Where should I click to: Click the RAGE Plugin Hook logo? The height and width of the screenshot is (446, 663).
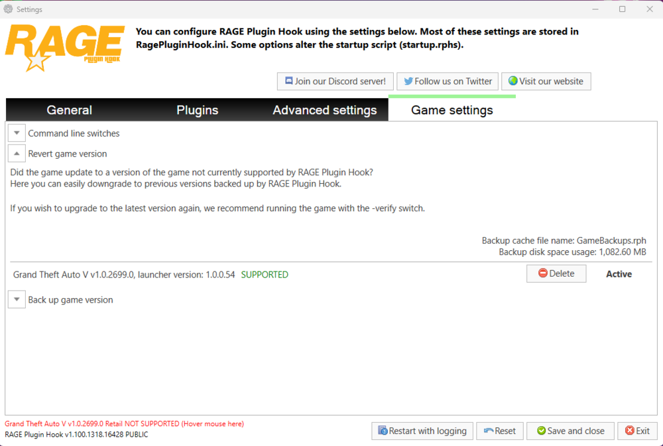pyautogui.click(x=65, y=48)
